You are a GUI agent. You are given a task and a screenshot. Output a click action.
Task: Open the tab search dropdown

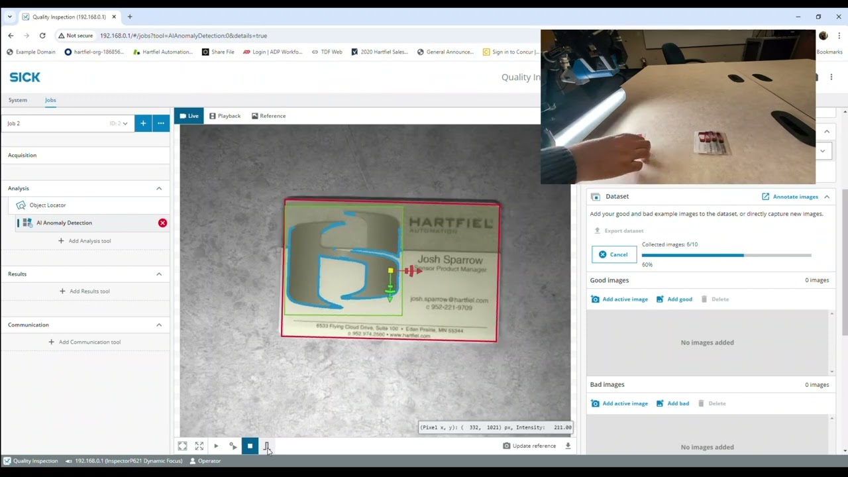point(9,17)
